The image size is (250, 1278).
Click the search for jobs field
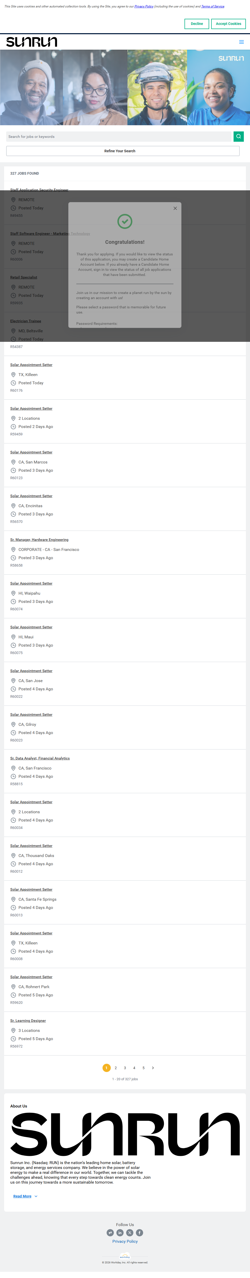coord(119,136)
